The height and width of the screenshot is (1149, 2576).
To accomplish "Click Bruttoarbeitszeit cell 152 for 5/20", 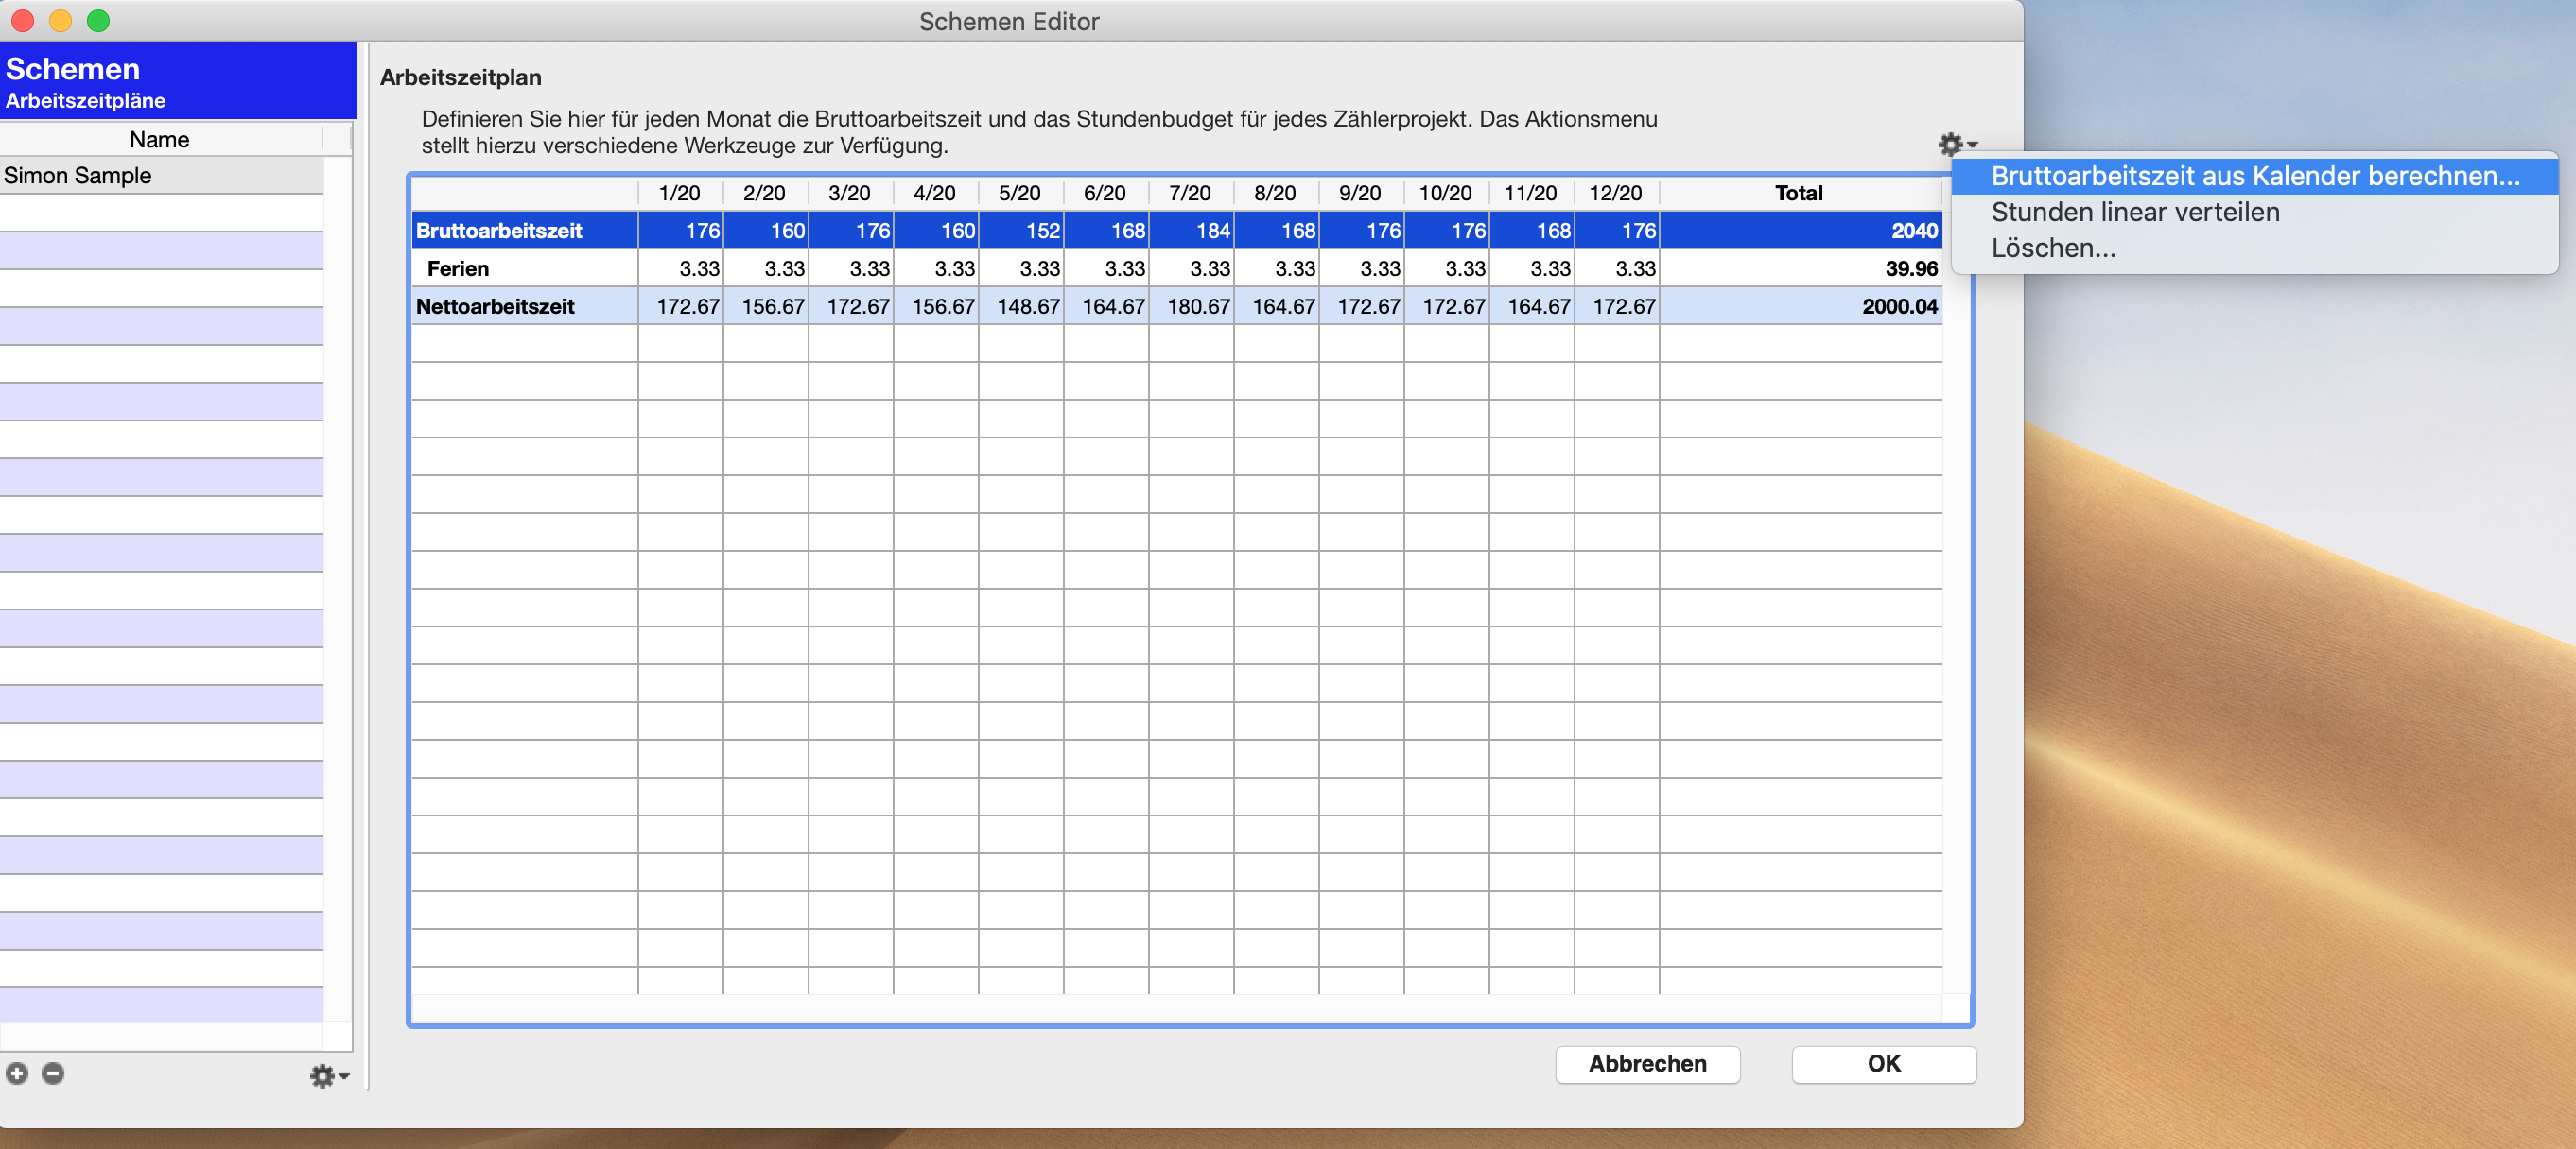I will [x=1021, y=231].
